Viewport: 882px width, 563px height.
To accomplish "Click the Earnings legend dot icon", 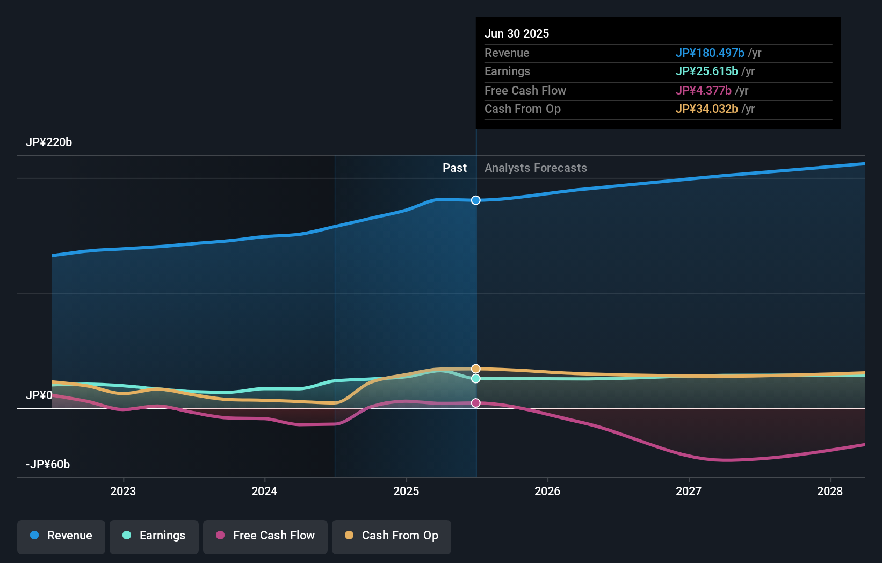I will (126, 535).
